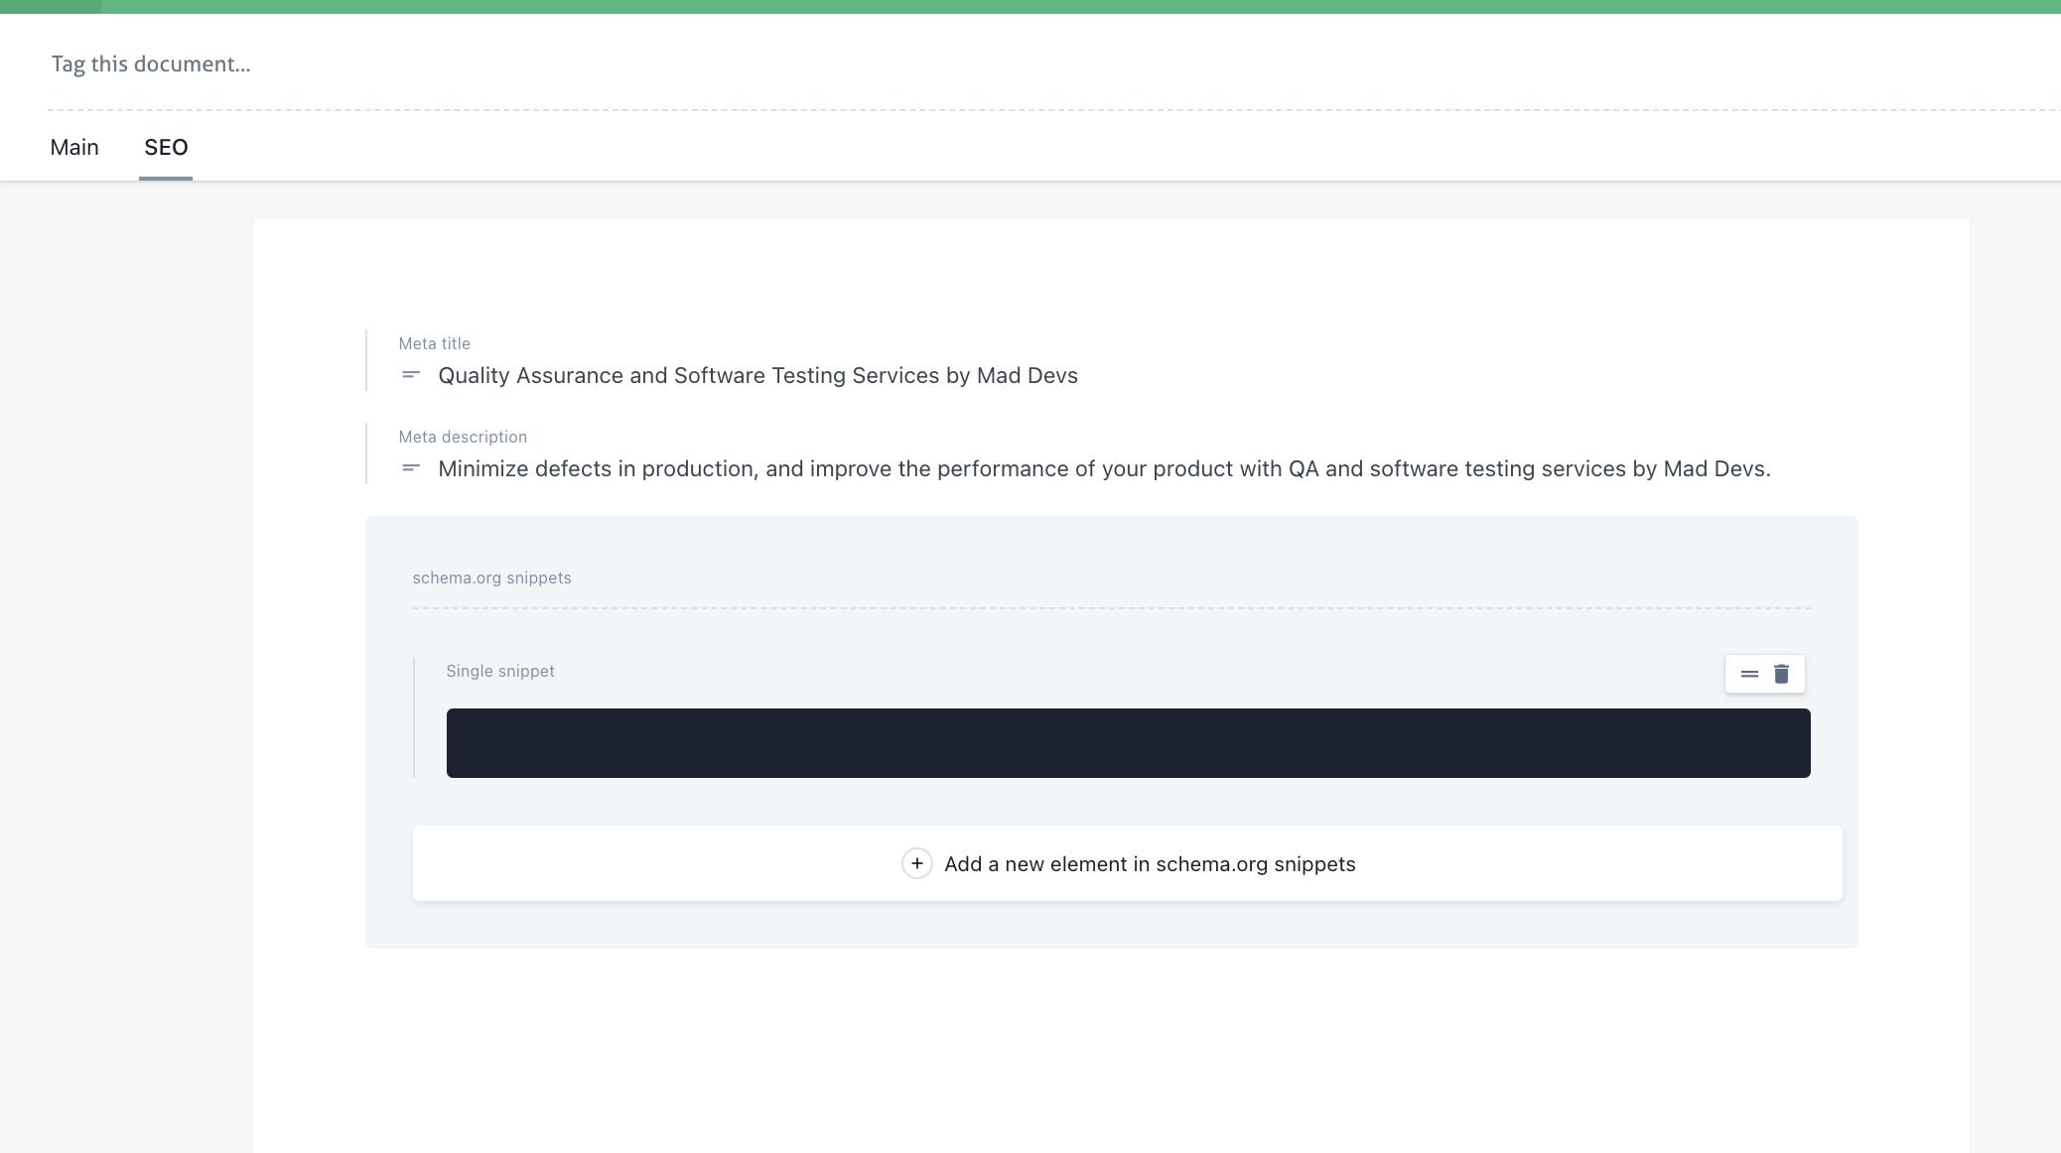This screenshot has width=2061, height=1153.
Task: Click the drag handle beside Meta title
Action: pos(409,376)
